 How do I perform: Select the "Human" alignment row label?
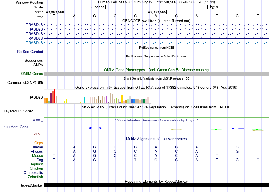point(37,147)
